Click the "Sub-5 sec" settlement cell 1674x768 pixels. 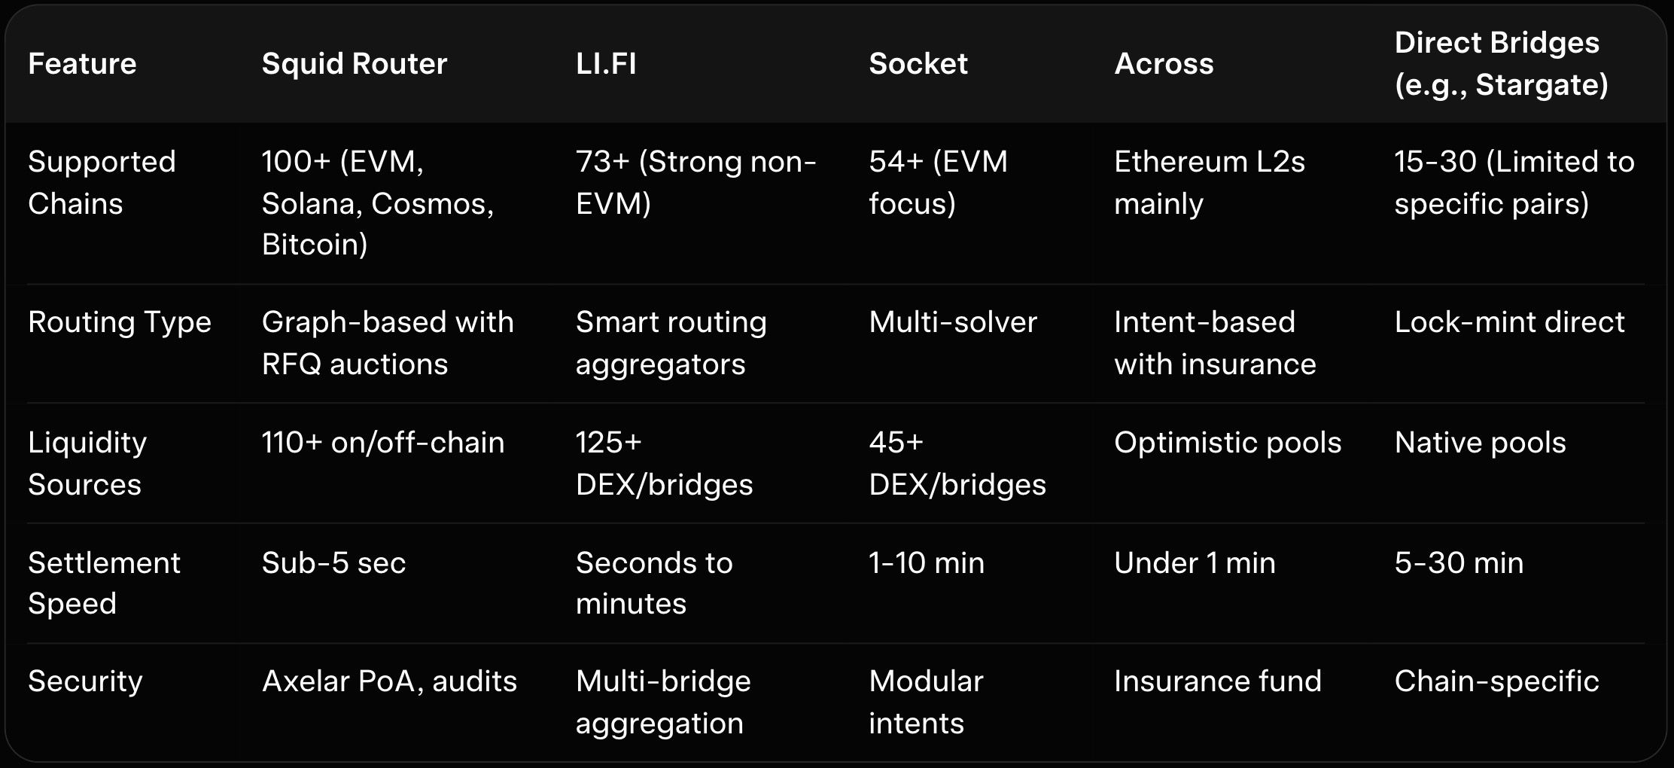[333, 563]
